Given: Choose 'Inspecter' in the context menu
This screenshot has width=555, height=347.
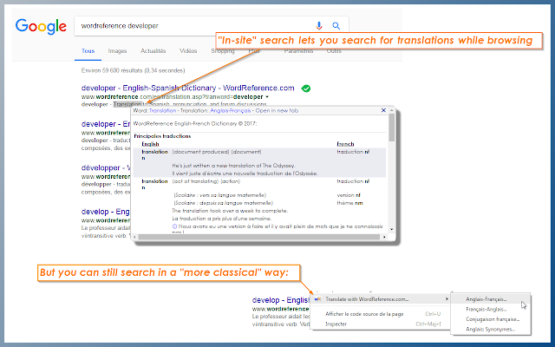Looking at the screenshot, I should [336, 324].
